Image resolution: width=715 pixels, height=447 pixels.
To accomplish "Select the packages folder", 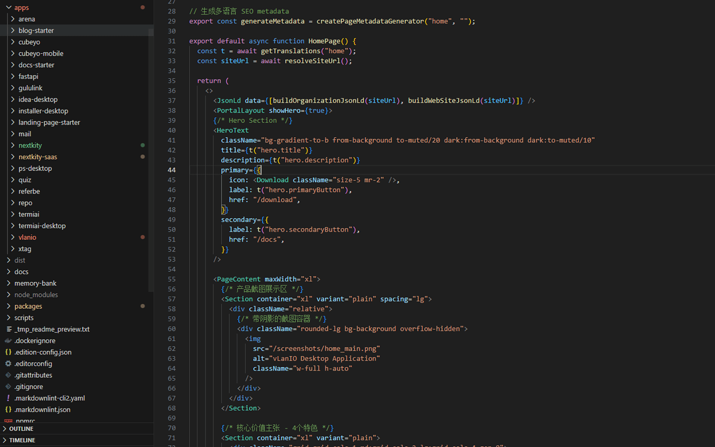I will coord(28,306).
